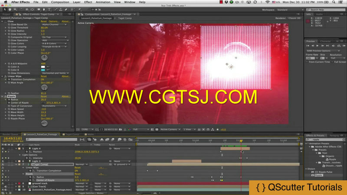Select the Eraser tool
This screenshot has width=347, height=195.
pos(66,10)
